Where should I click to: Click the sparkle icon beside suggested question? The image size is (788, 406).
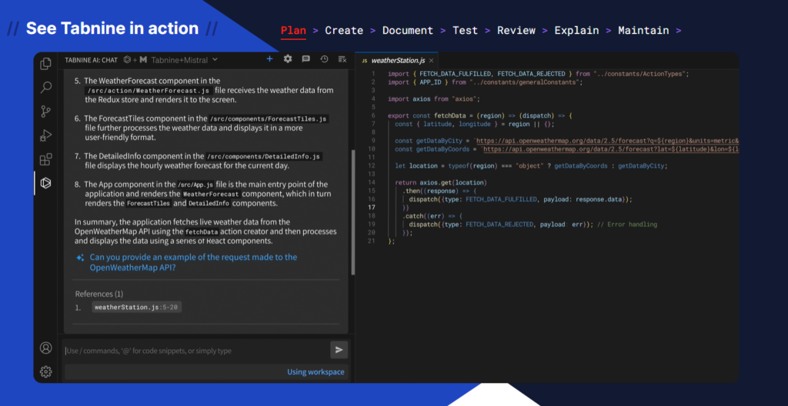tap(80, 258)
